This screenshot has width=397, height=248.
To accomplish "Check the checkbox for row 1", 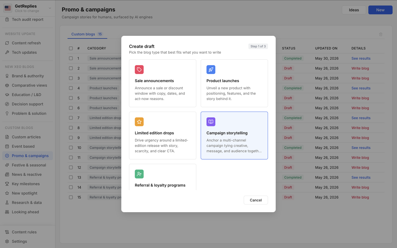I will (x=71, y=58).
